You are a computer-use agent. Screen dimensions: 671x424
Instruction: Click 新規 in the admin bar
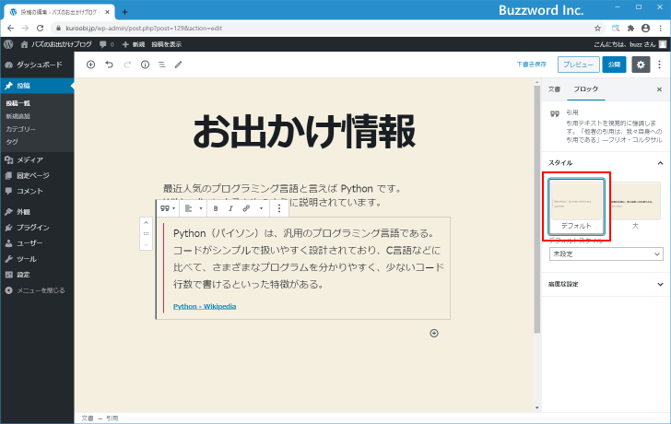134,44
